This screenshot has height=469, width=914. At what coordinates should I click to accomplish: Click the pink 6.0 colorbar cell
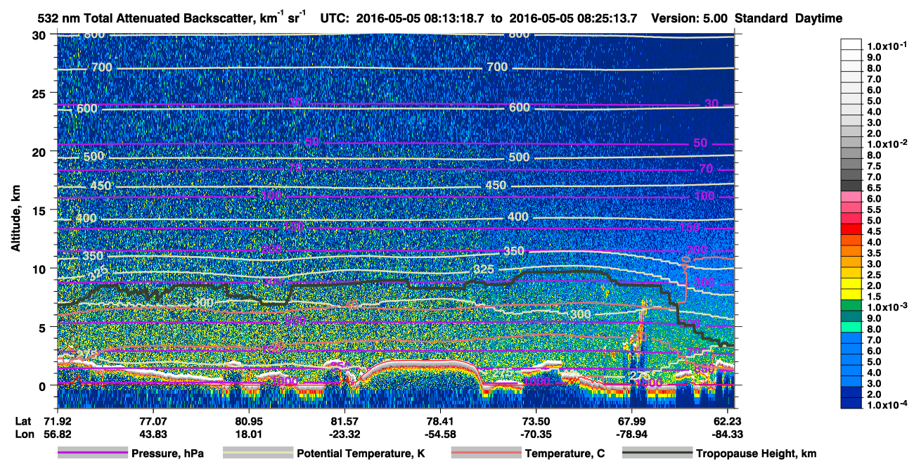(851, 196)
